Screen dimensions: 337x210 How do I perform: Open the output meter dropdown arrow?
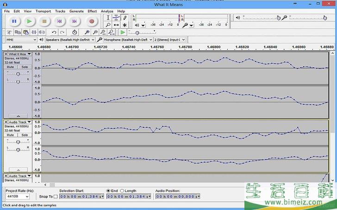click(x=143, y=25)
